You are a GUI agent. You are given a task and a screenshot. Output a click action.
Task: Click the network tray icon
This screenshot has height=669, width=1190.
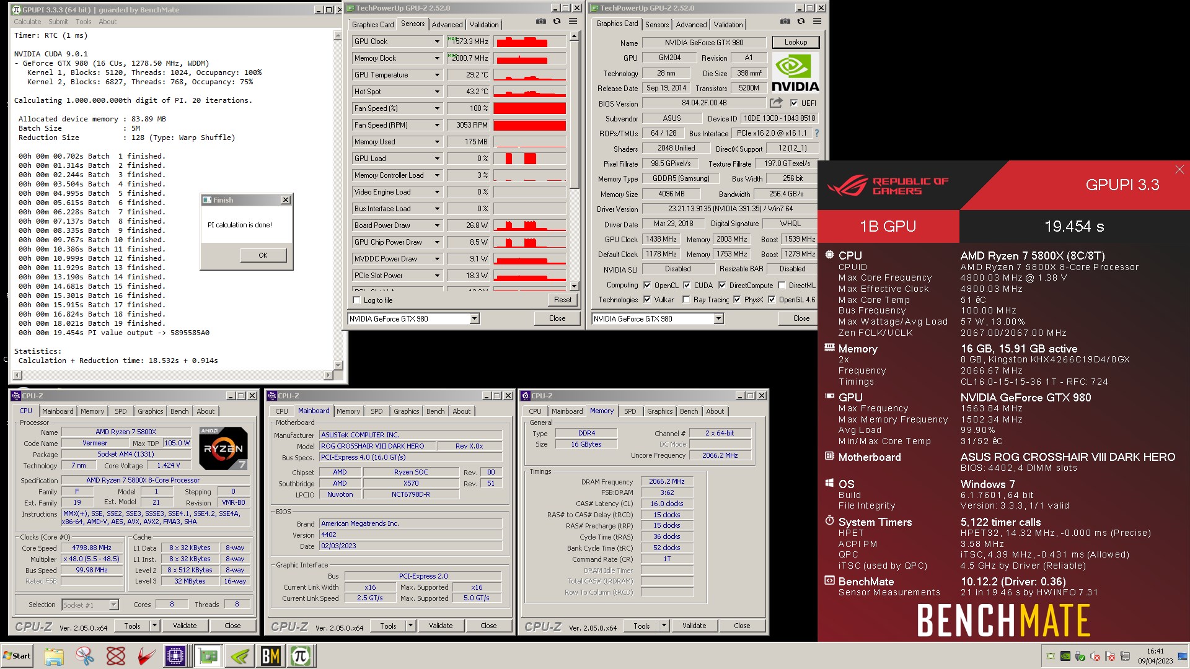click(1125, 656)
